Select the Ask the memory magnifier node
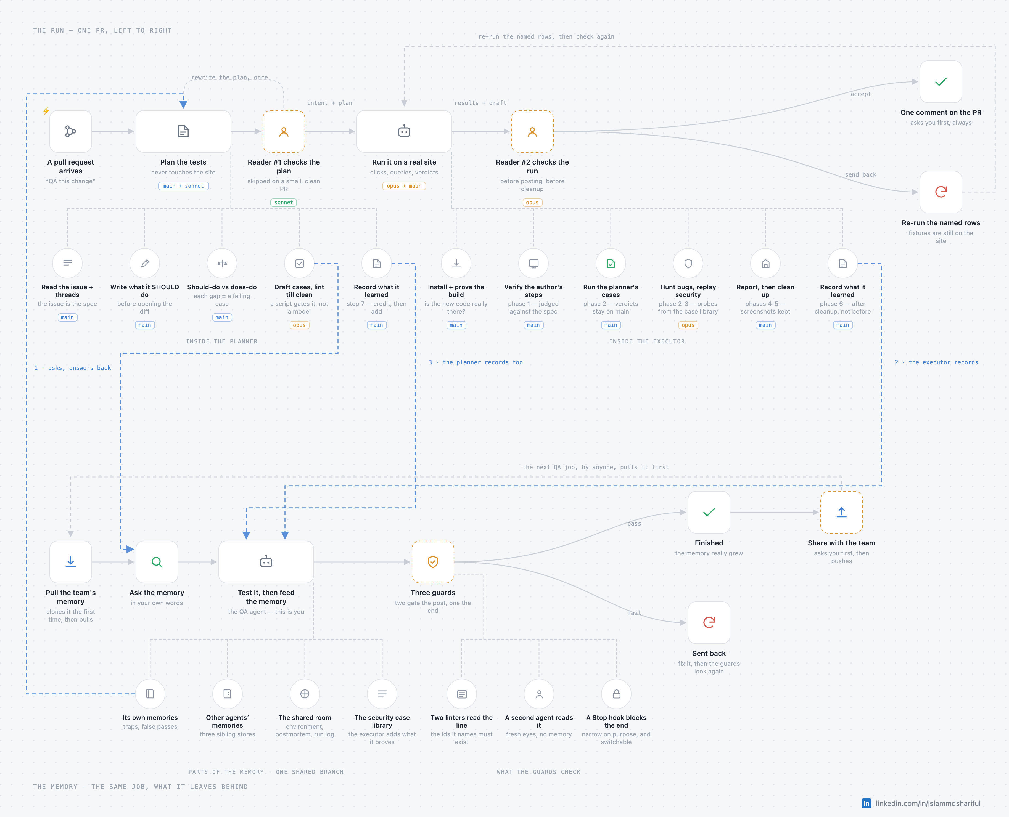 (x=157, y=562)
